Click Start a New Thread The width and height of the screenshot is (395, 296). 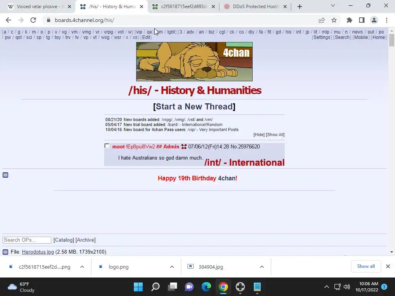(194, 106)
